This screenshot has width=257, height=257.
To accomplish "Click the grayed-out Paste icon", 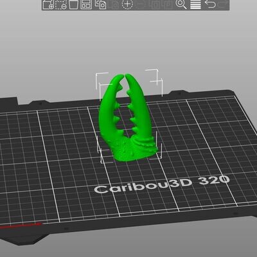I will click(114, 4).
